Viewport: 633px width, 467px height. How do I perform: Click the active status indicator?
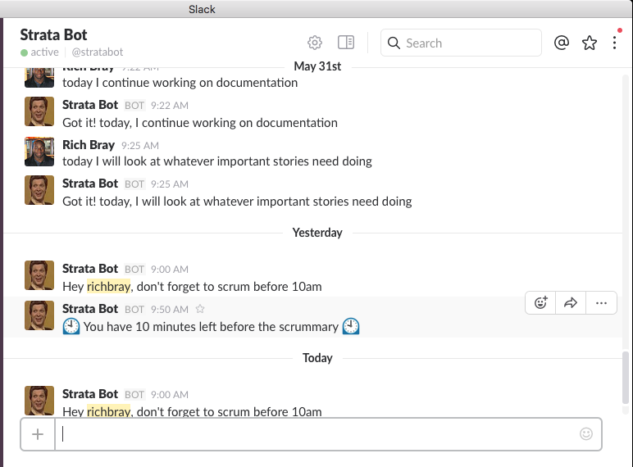coord(39,52)
